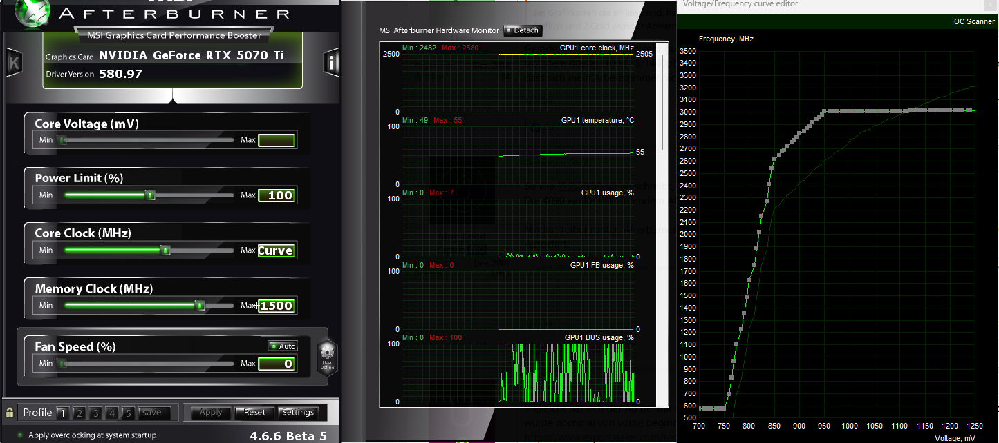Click OC Scanner in curve editor
999x443 pixels.
coord(974,21)
